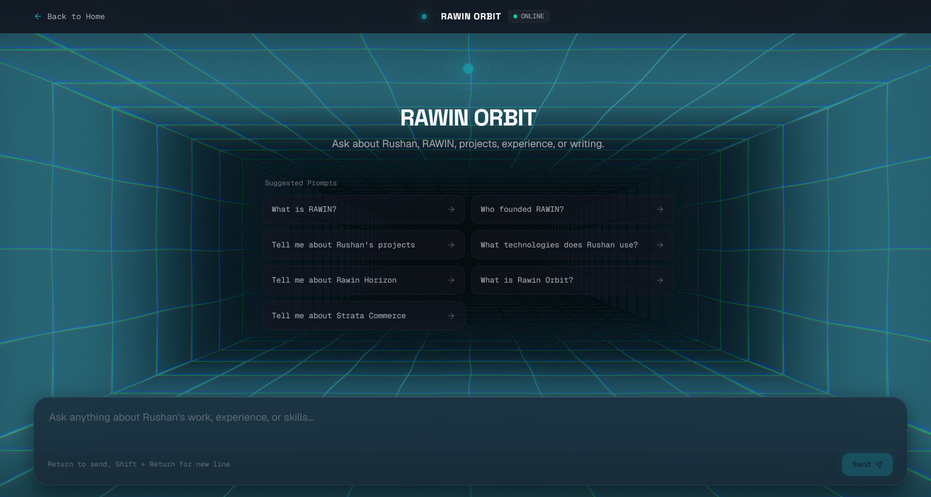Viewport: 931px width, 497px height.
Task: Click the ONLINE status badge
Action: tap(528, 17)
